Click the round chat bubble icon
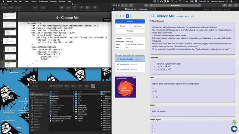The height and width of the screenshot is (134, 239). click(234, 129)
